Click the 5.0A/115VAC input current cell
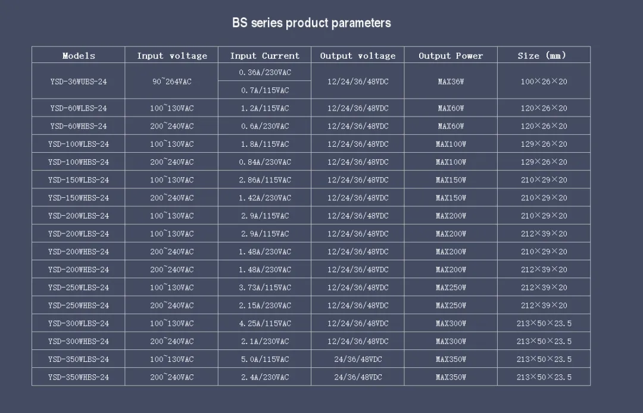 click(x=264, y=359)
